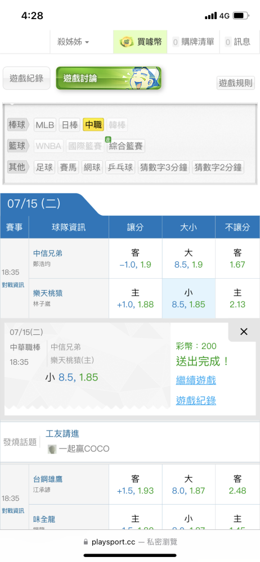Open 遊戲紀錄 link in bet slip

196,400
